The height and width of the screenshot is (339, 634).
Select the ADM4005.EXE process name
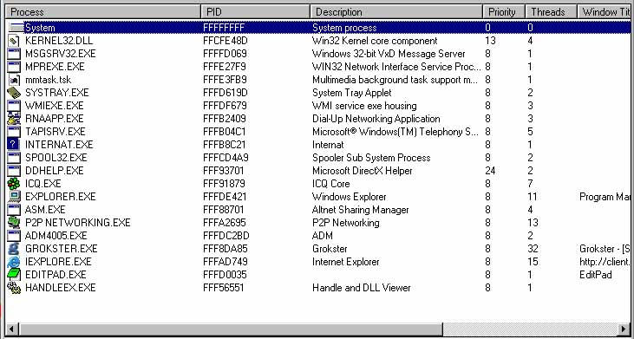click(x=56, y=235)
